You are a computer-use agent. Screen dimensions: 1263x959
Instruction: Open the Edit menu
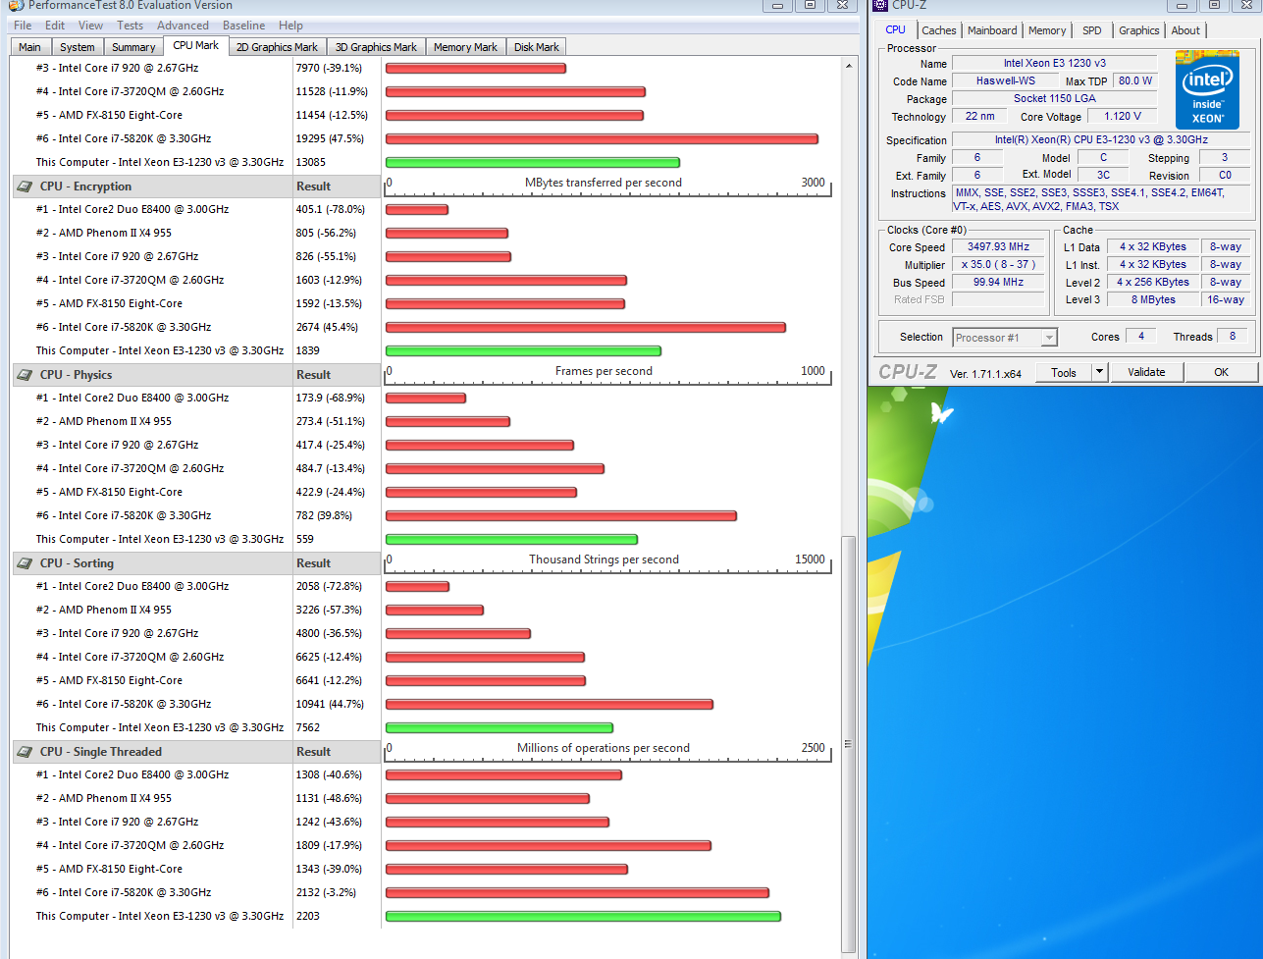tap(55, 26)
